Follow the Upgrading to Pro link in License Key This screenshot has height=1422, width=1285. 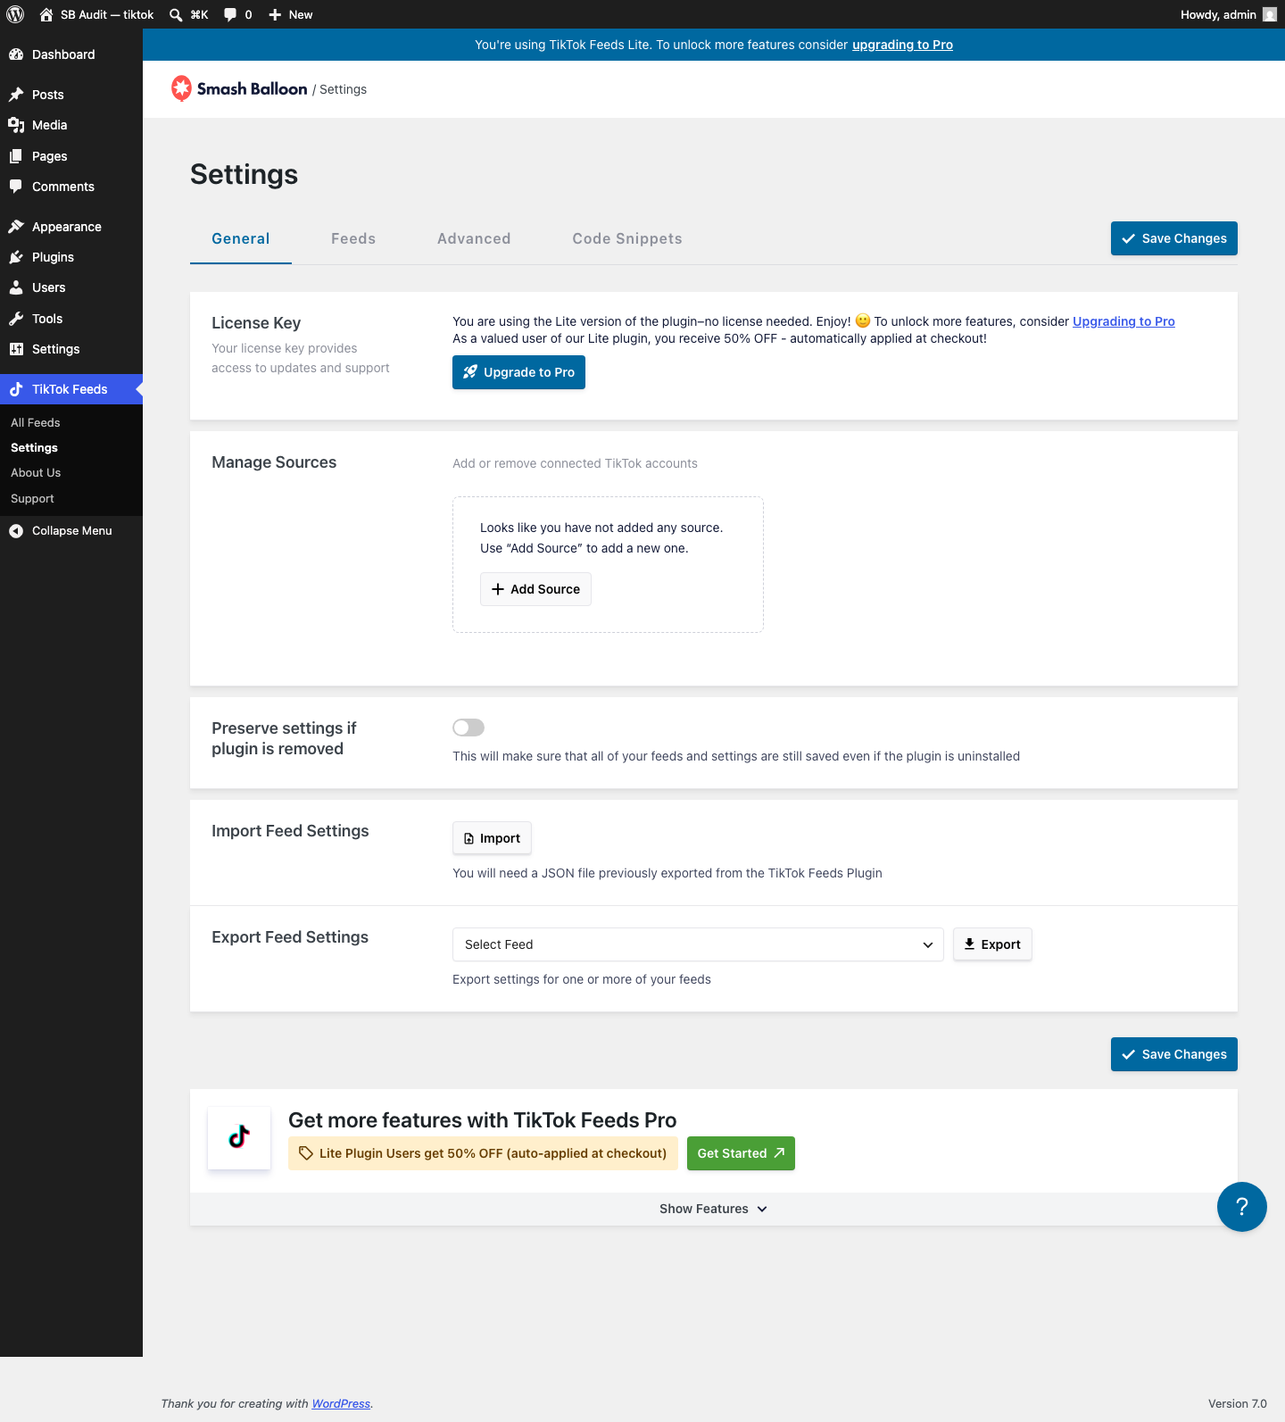coord(1123,321)
